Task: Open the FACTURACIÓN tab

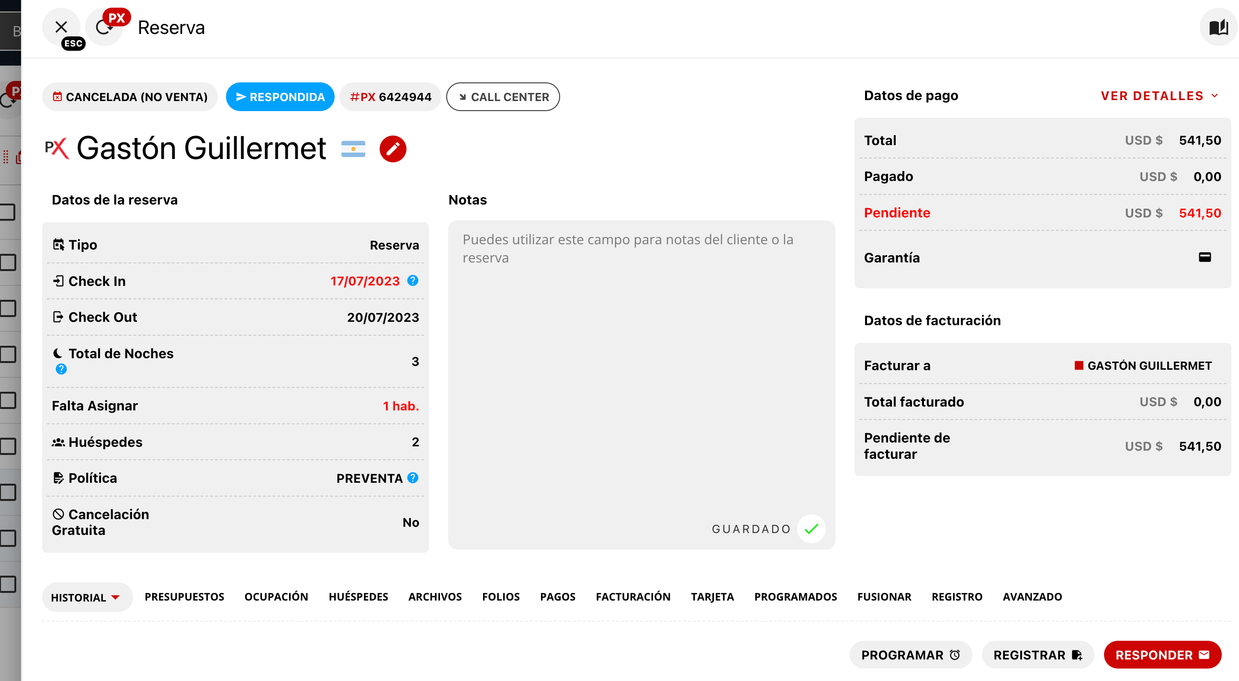Action: pos(632,597)
